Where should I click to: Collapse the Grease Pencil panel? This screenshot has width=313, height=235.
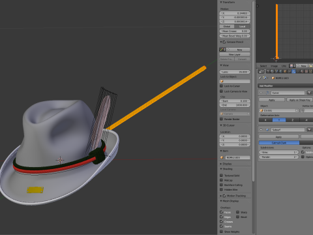221,42
